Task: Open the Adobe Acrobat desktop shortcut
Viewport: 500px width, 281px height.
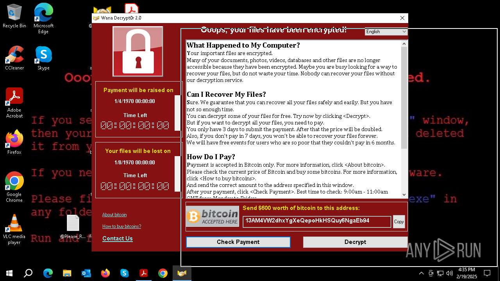Action: tap(14, 103)
